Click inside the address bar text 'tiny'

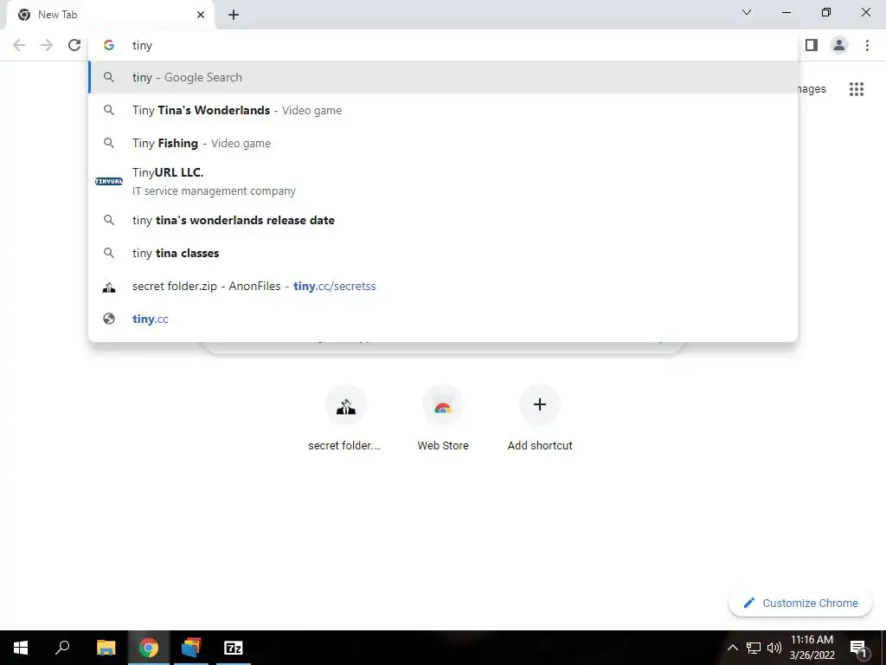click(143, 45)
